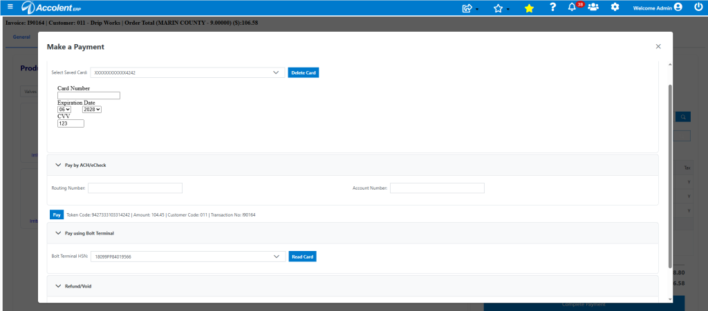Viewport: 708px width, 311px height.
Task: Open the expiration year 2028 dropdown
Action: (92, 110)
